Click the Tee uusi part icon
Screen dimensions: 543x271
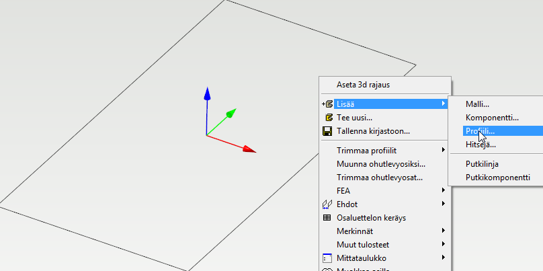pyautogui.click(x=329, y=118)
